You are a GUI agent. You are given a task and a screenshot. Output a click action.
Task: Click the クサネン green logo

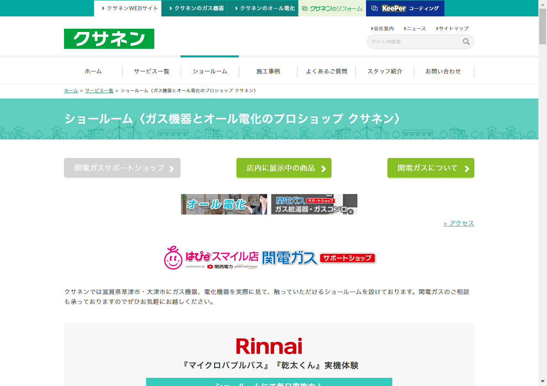(x=109, y=39)
